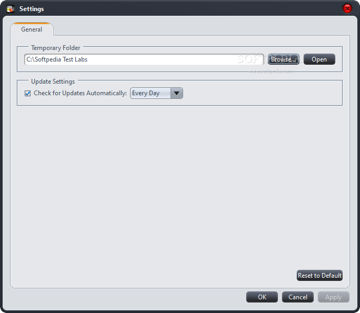The height and width of the screenshot is (313, 360).
Task: Click the Cancel button
Action: [298, 297]
